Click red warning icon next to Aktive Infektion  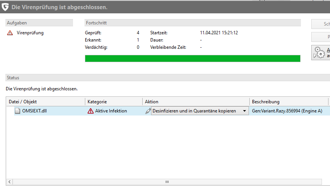click(91, 111)
